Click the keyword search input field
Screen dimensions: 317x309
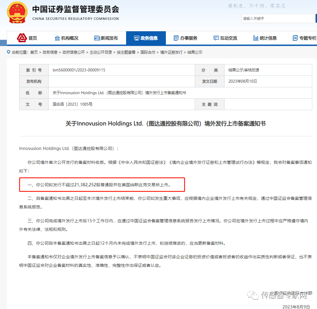coord(278,18)
